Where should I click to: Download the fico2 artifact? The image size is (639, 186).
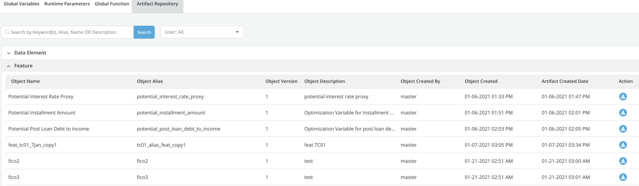tap(623, 161)
